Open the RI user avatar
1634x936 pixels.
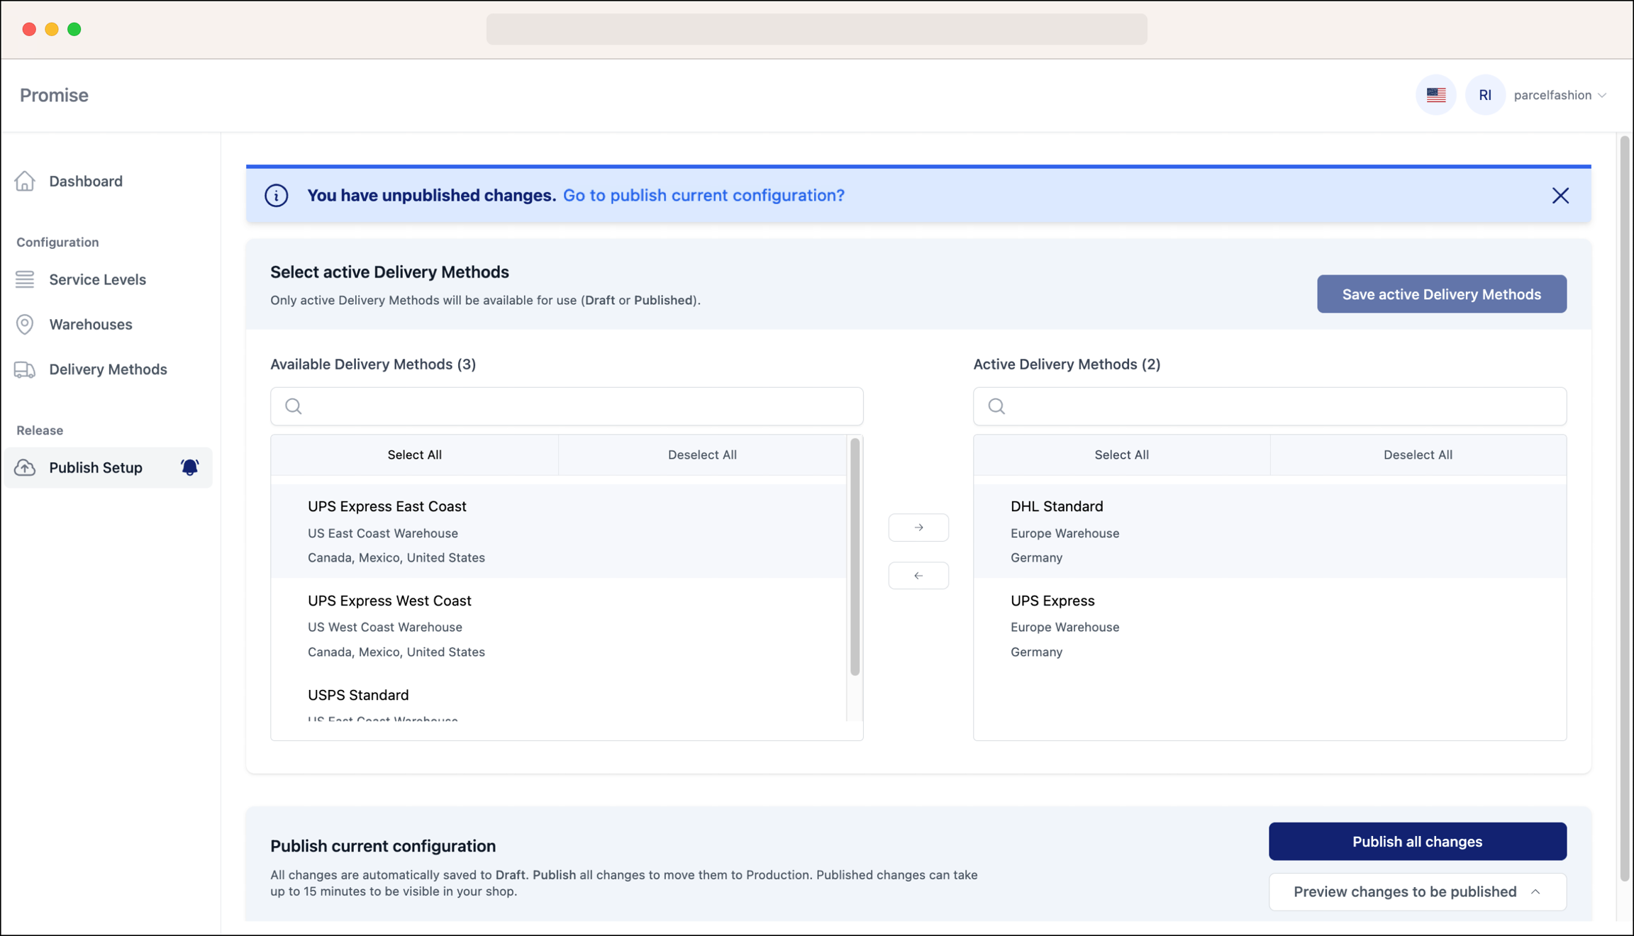click(x=1485, y=94)
